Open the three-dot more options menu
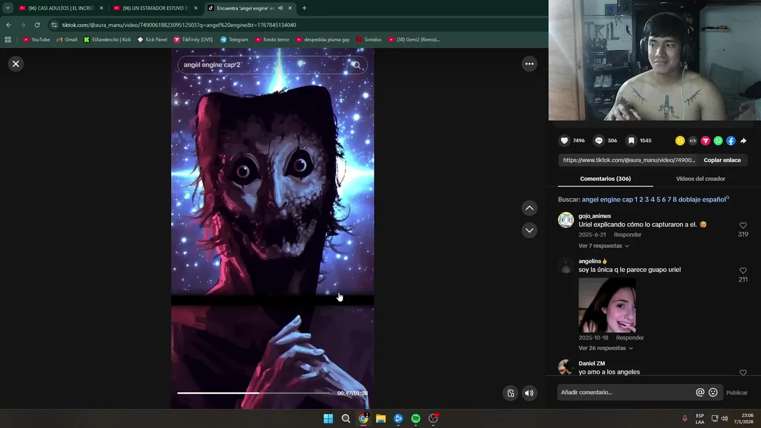 click(529, 64)
